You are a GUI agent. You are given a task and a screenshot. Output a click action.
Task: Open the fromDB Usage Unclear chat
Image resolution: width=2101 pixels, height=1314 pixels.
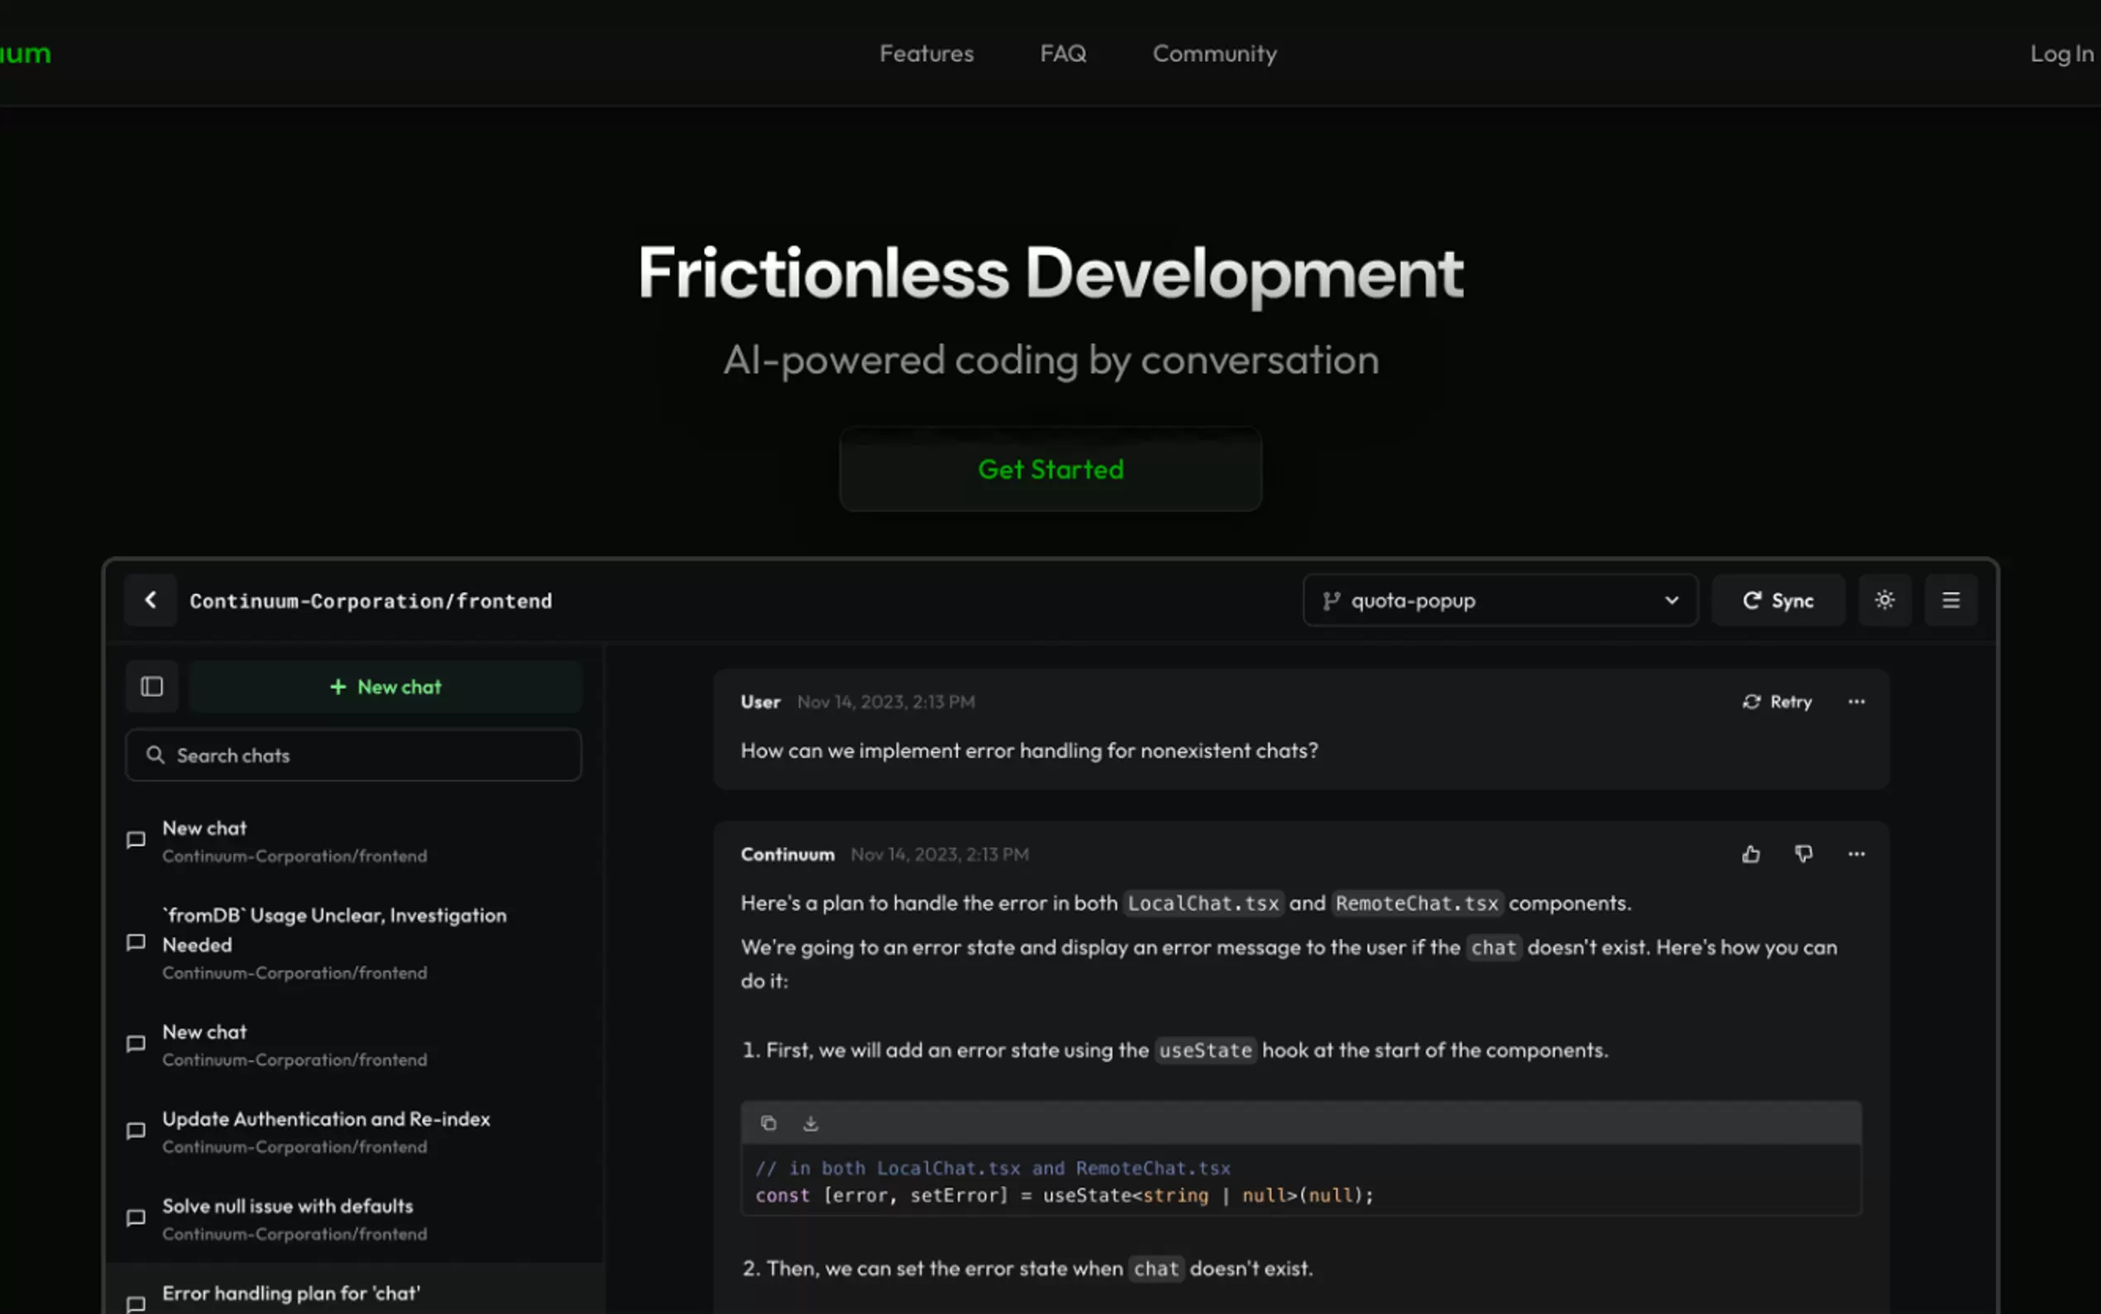(353, 943)
